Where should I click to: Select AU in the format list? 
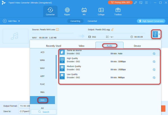pyautogui.click(x=42, y=108)
